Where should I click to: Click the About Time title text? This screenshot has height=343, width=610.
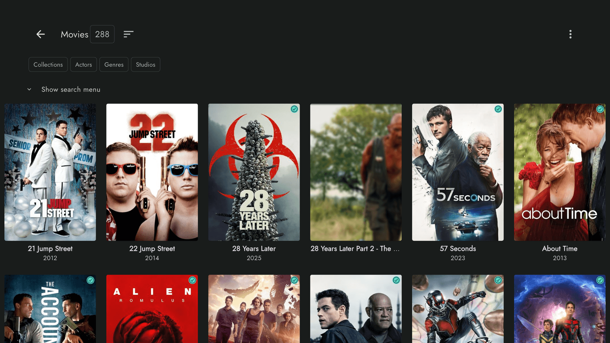(x=560, y=249)
